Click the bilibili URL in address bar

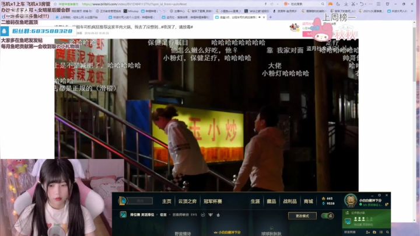pyautogui.click(x=134, y=4)
